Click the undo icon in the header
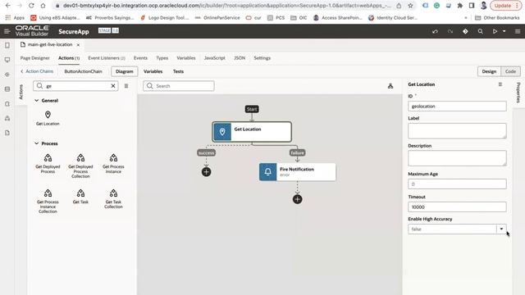The image size is (525, 295). (x=435, y=31)
